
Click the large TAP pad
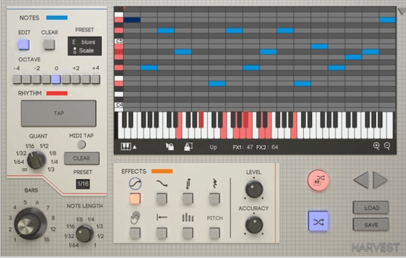[58, 113]
